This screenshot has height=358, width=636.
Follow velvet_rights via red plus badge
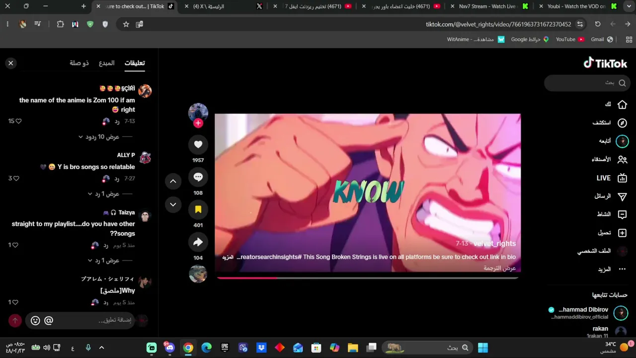point(198,123)
